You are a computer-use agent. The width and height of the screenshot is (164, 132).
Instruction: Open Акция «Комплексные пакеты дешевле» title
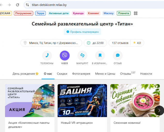point(29,125)
